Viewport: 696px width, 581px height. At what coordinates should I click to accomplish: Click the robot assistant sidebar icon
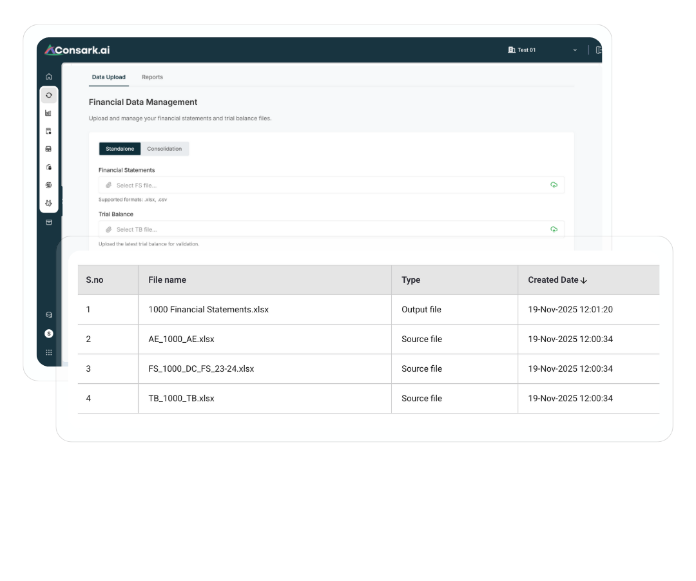(x=49, y=203)
